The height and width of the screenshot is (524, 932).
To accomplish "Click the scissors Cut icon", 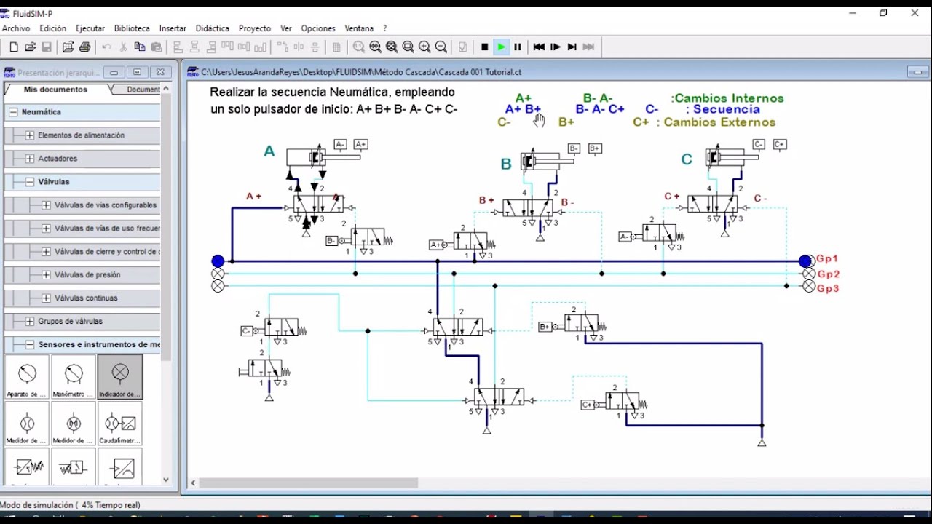I will pos(123,47).
